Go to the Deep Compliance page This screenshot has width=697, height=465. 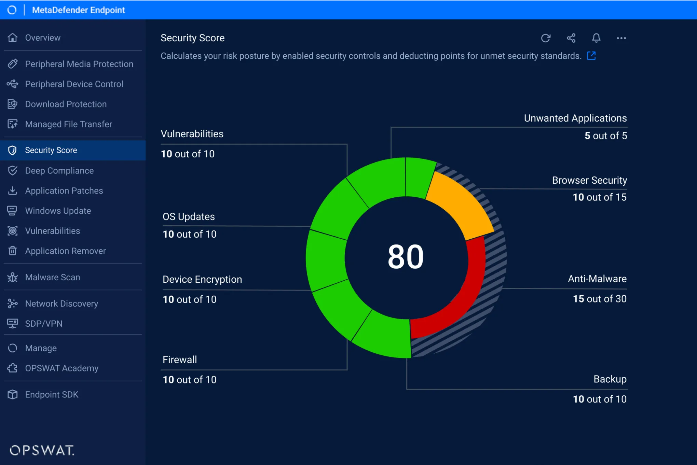(x=59, y=170)
